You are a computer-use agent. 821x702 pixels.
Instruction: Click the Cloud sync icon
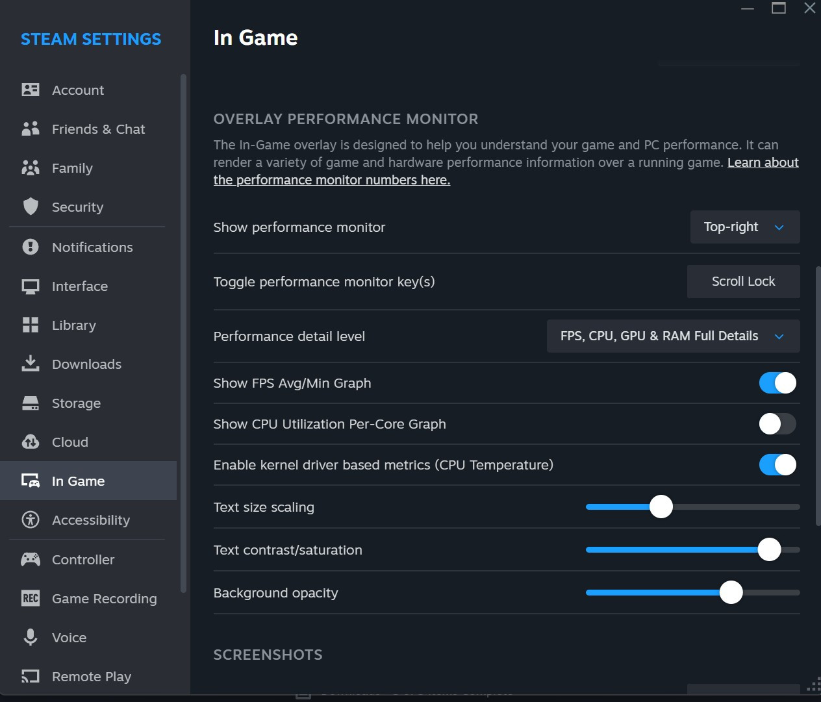(x=31, y=442)
